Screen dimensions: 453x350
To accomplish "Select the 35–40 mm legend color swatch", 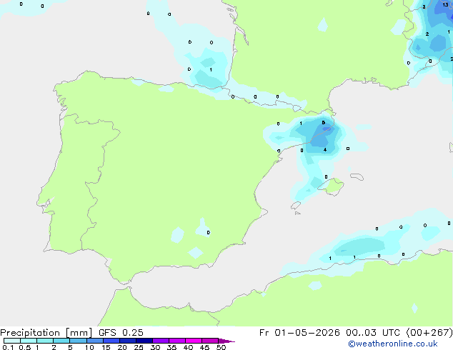I will 177,341.
